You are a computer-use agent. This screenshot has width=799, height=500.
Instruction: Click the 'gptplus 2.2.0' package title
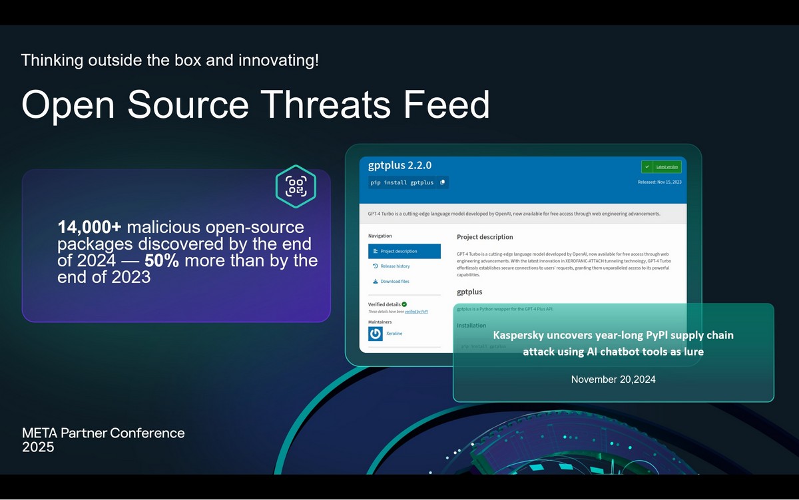pyautogui.click(x=400, y=165)
